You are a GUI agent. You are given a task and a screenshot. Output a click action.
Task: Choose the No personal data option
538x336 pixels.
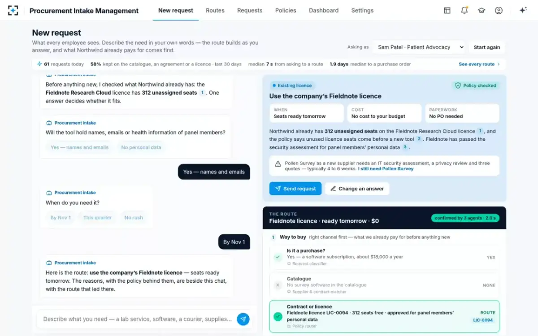coord(141,147)
